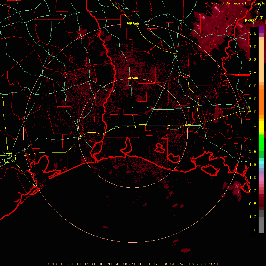Click the -0.5 value on the legend
This screenshot has width=266, height=266.
pyautogui.click(x=252, y=204)
